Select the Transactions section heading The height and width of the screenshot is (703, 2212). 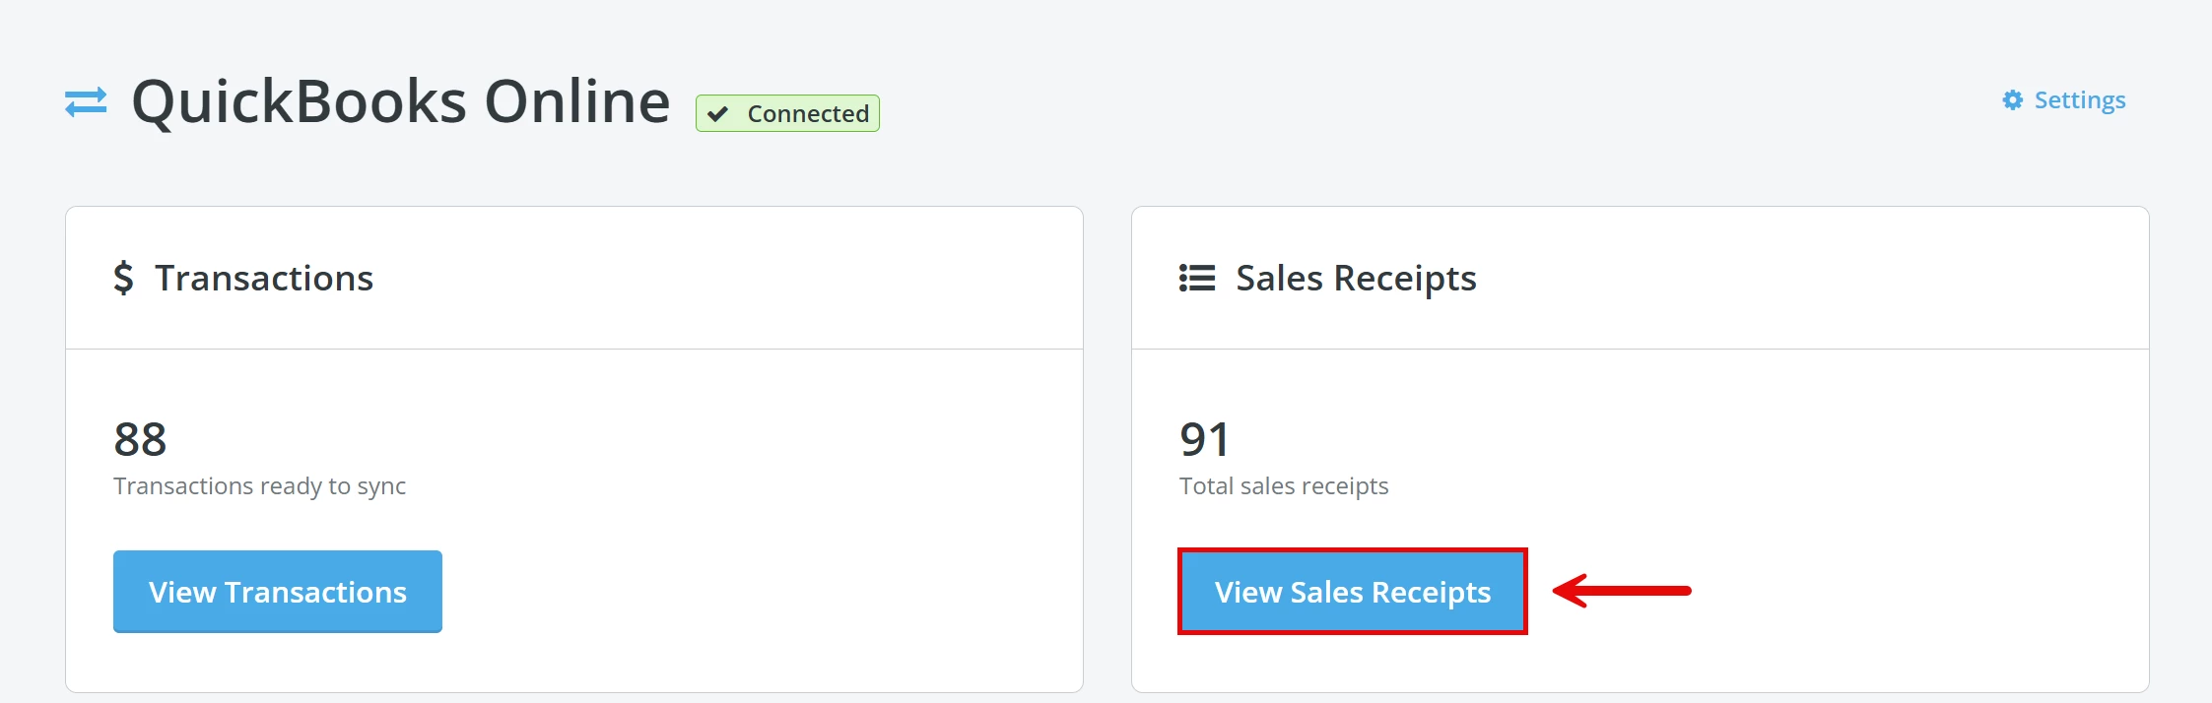pos(264,278)
